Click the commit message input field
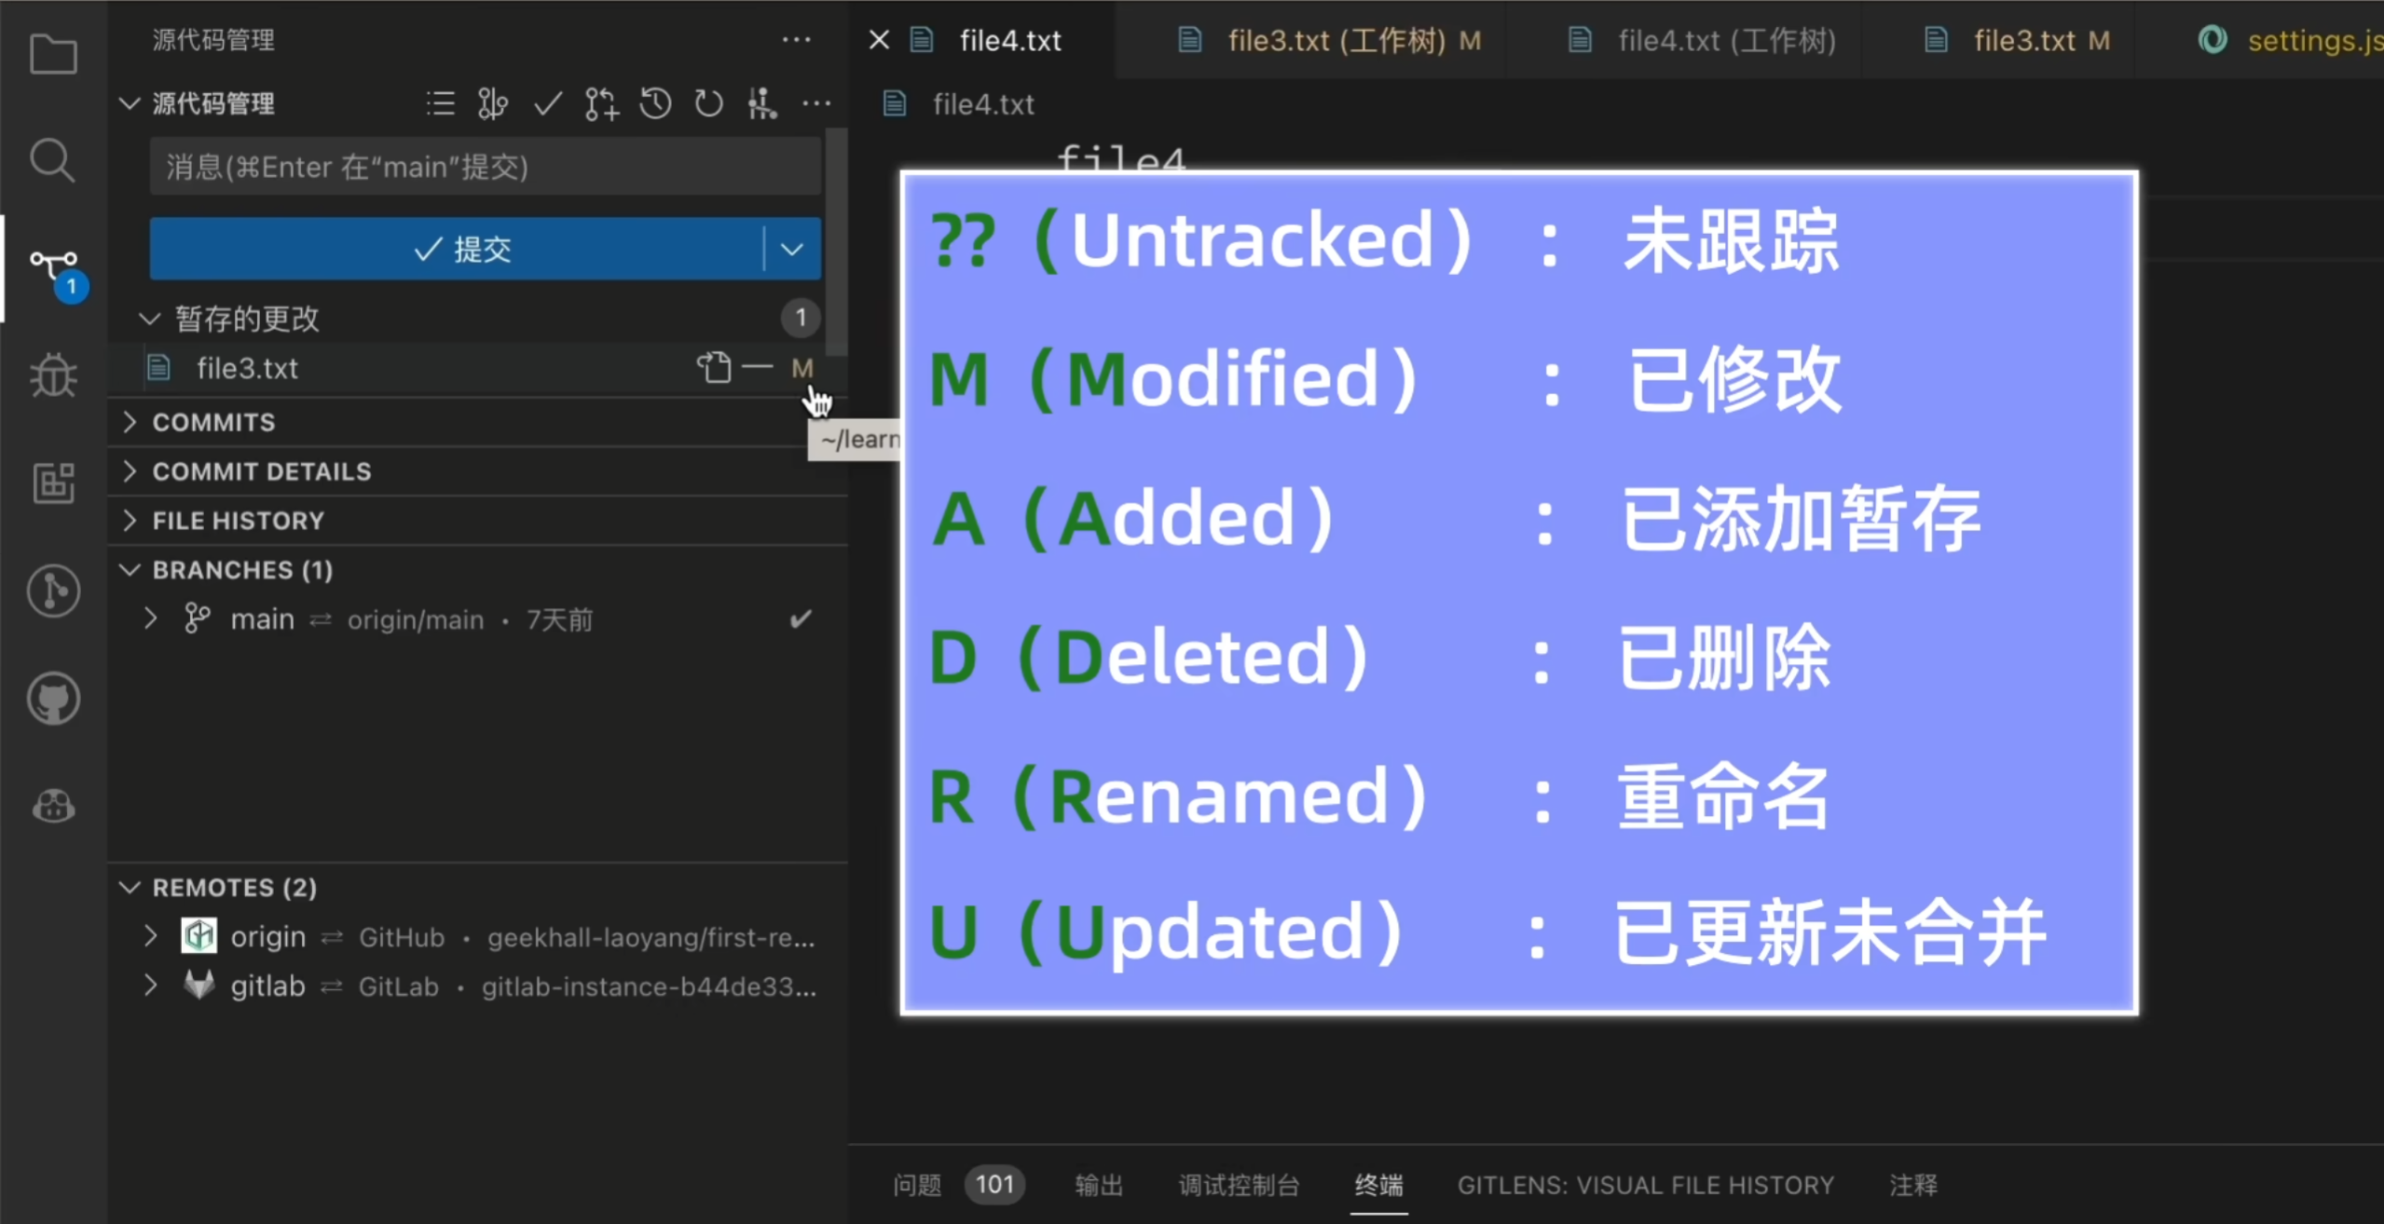The image size is (2384, 1224). click(484, 166)
